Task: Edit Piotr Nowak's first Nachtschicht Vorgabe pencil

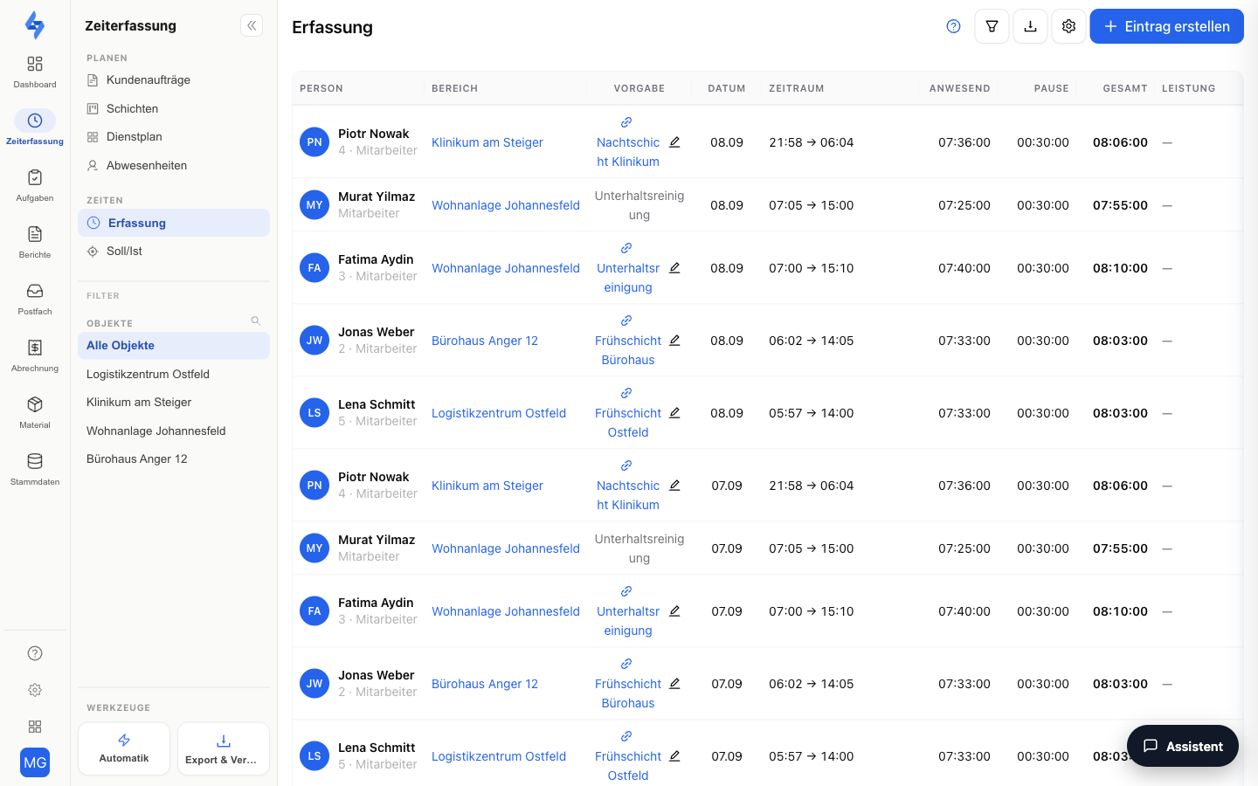Action: pos(674,142)
